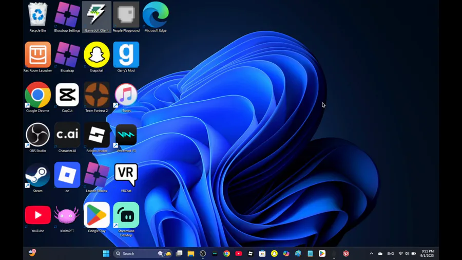The height and width of the screenshot is (260, 462).
Task: Select the Microsoft Edge desktop icon
Action: (x=156, y=17)
